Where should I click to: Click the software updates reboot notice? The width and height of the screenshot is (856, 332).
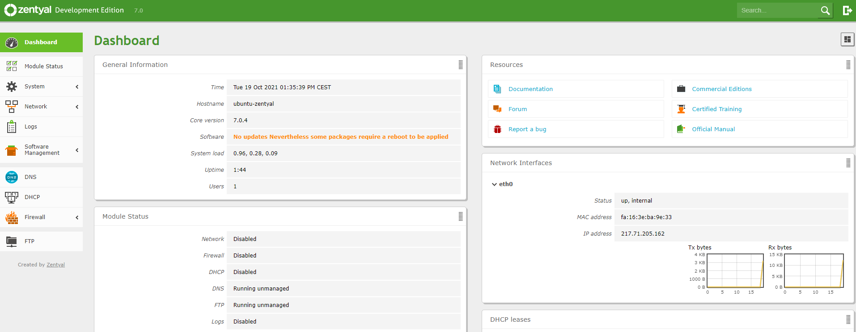click(340, 137)
